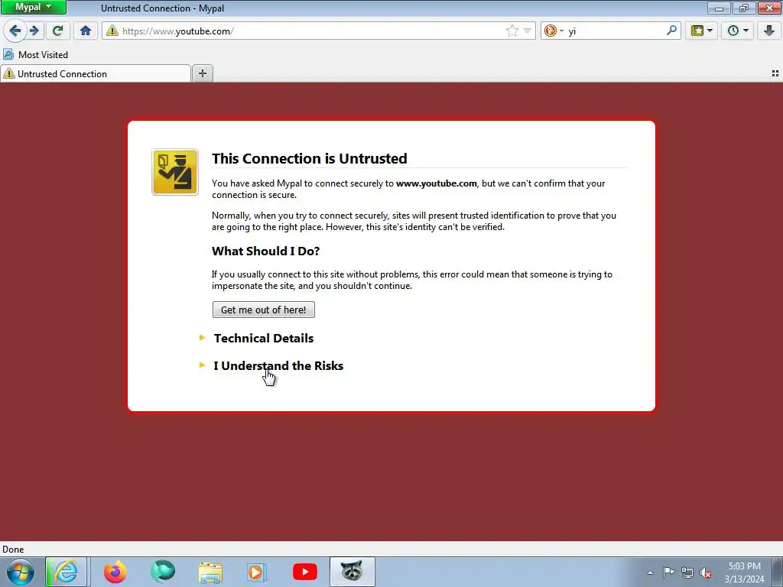
Task: Expand the Technical Details section
Action: 264,338
